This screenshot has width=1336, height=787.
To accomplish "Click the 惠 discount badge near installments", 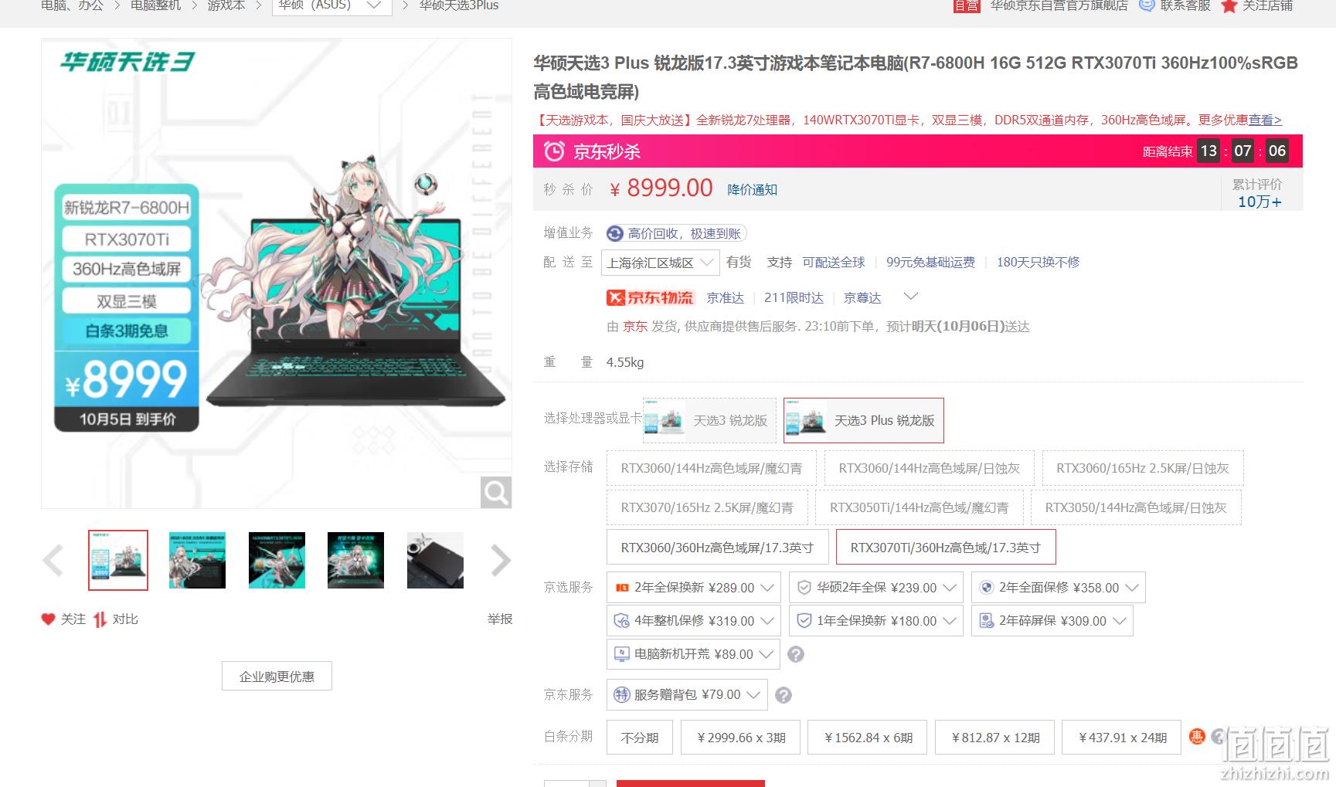I will tap(1197, 737).
